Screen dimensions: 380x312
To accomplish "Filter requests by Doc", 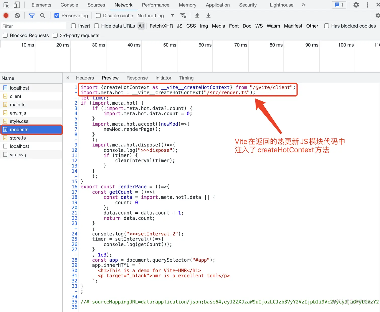I will [x=247, y=26].
